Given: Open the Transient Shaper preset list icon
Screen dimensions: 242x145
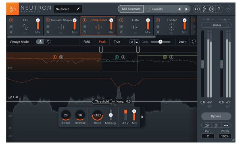Looking at the screenshot, I should pyautogui.click(x=48, y=26).
